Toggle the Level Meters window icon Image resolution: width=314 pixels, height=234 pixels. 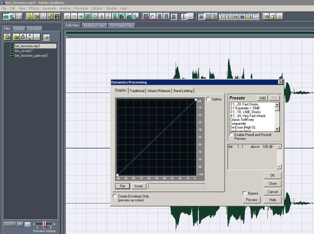click(249, 17)
